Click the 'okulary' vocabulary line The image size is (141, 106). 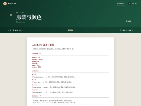[36, 67]
